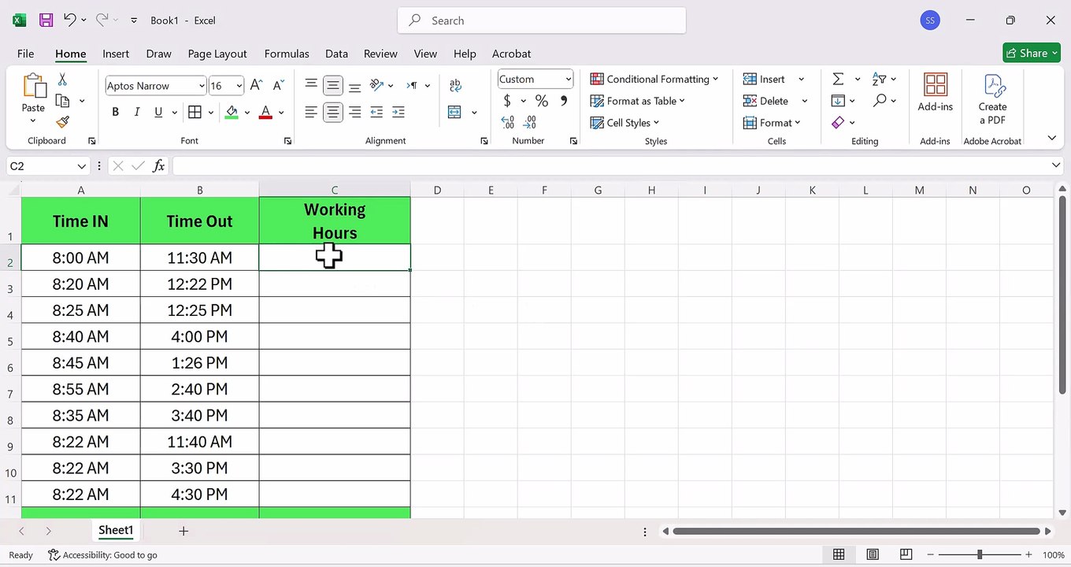Click the Undo arrow icon
1071x567 pixels.
pos(69,20)
